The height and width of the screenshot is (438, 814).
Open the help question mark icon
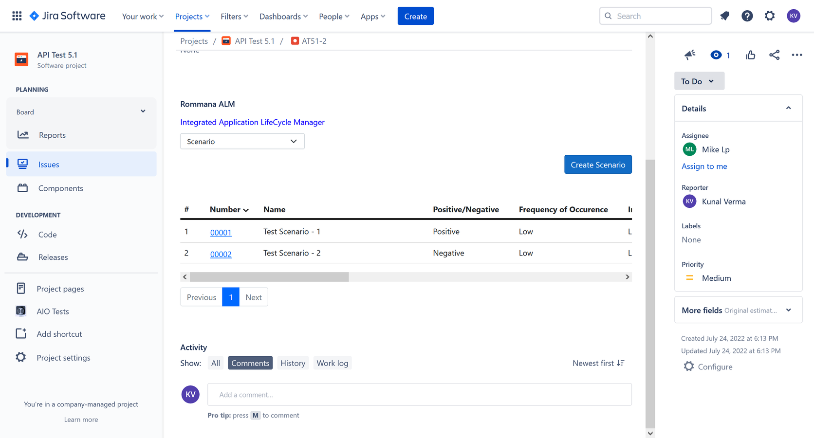coord(747,16)
